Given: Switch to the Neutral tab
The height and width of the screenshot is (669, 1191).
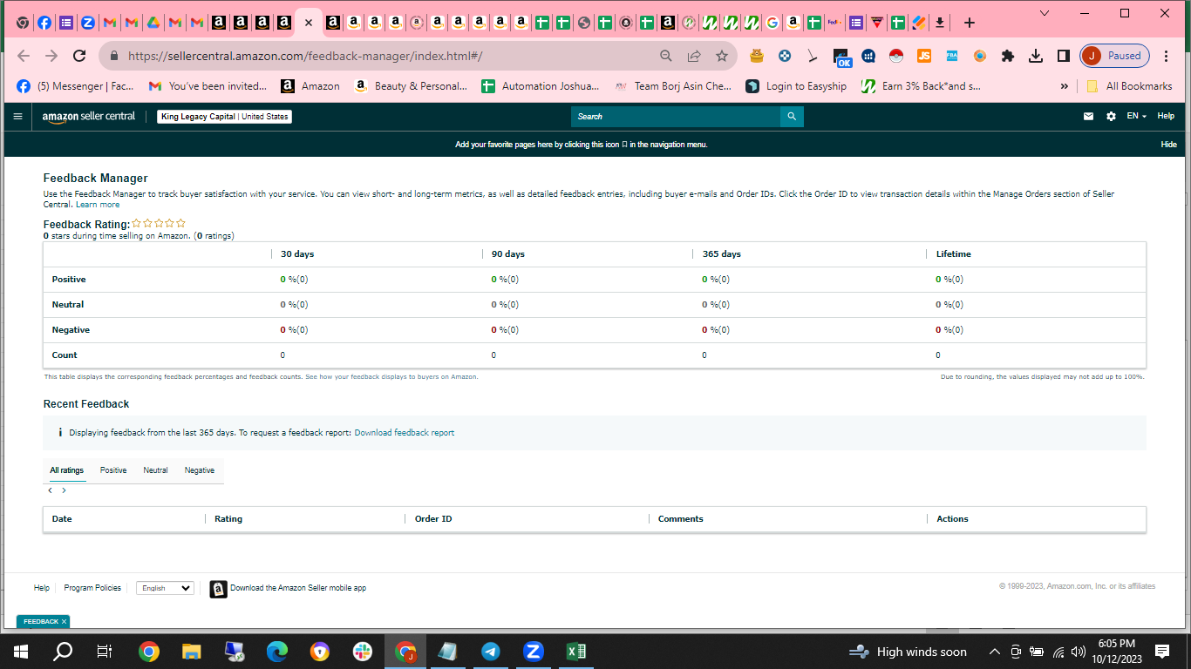Looking at the screenshot, I should 155,470.
